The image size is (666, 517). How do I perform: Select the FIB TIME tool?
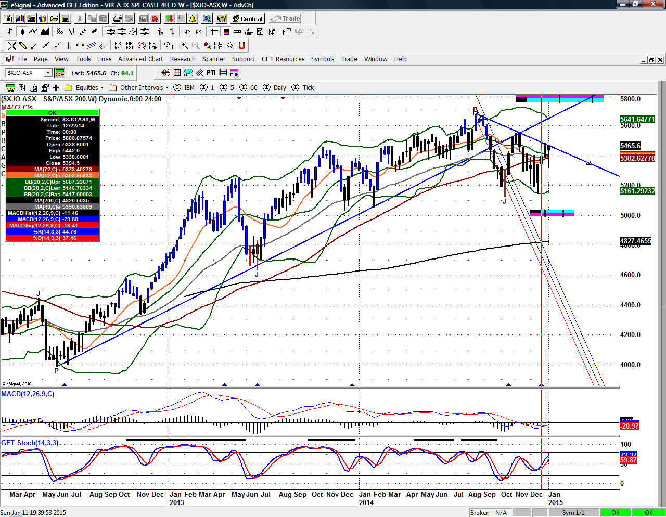coord(152,46)
